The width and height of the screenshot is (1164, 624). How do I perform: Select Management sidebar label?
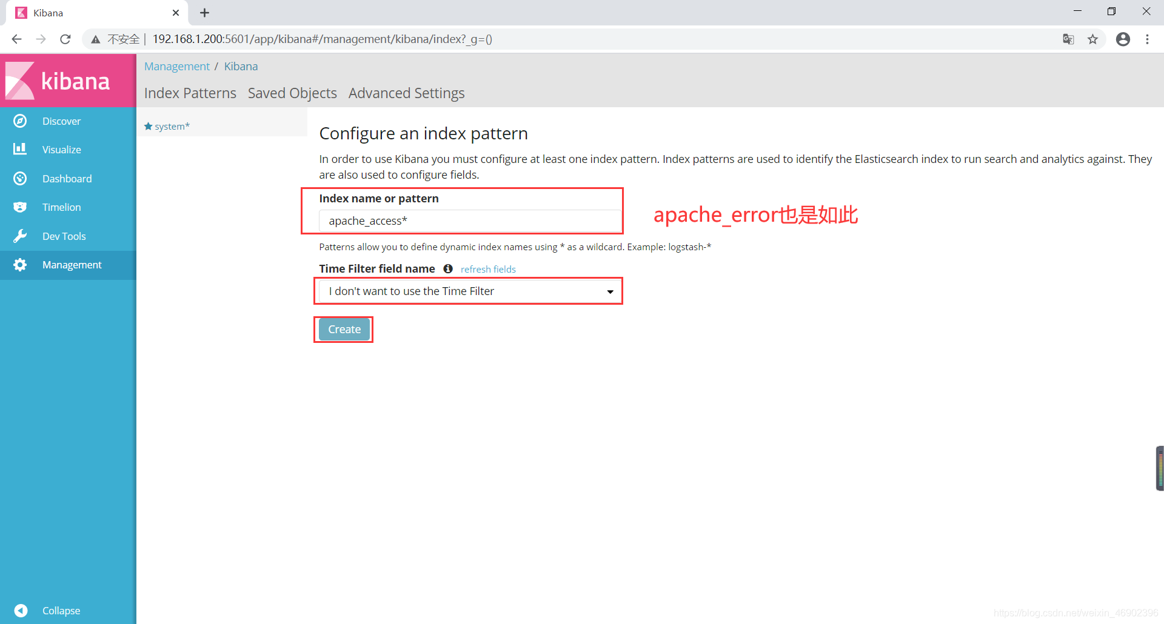pyautogui.click(x=72, y=265)
